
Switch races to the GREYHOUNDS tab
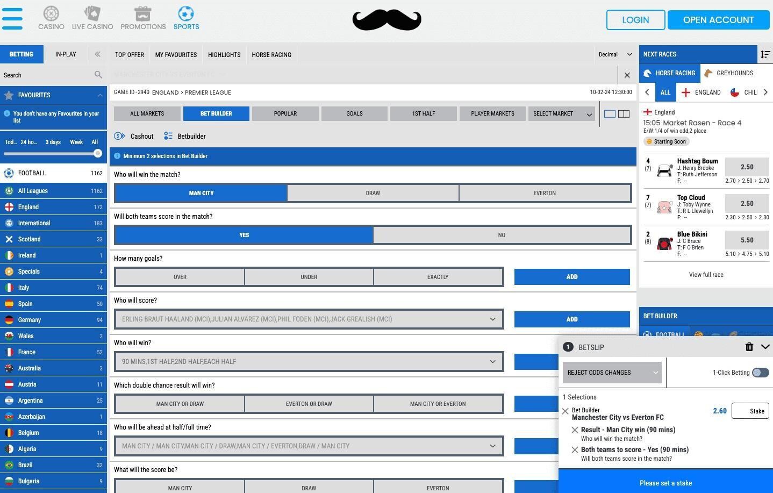(729, 73)
